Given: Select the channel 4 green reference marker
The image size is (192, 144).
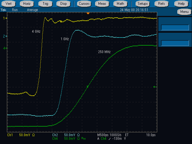Looking at the screenshot, I should click(x=5, y=48).
